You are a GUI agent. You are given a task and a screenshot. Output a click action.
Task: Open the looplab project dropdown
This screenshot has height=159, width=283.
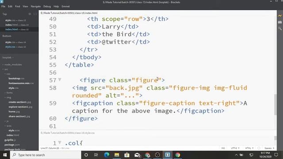click(8, 57)
